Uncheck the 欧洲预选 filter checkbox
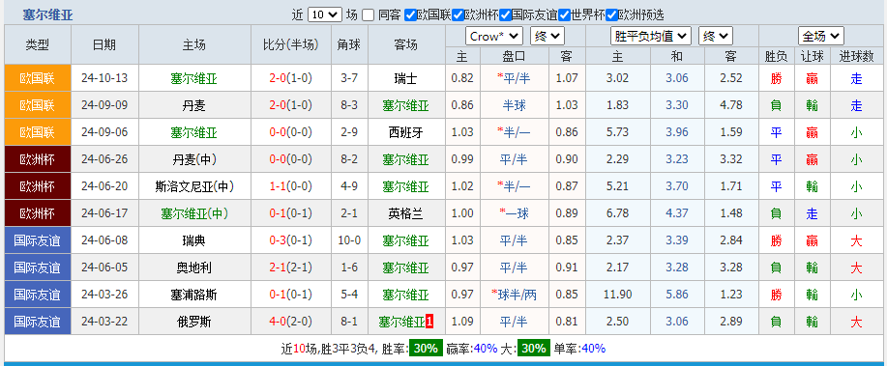Viewport: 887px width, 366px height. point(612,15)
